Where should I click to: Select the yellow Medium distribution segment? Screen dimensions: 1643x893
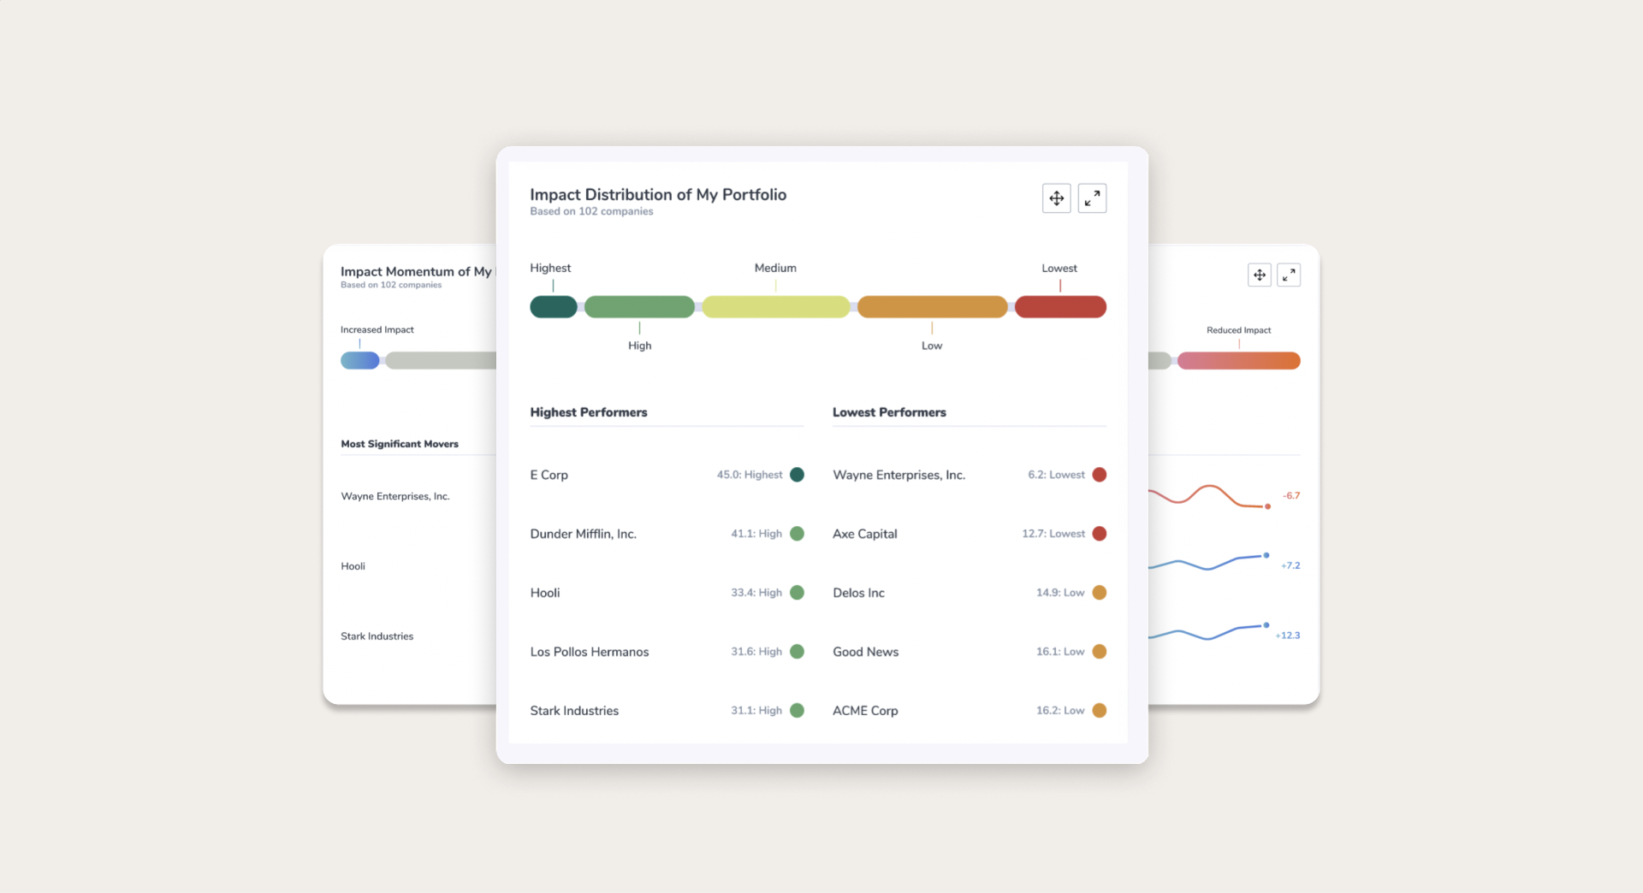point(776,306)
